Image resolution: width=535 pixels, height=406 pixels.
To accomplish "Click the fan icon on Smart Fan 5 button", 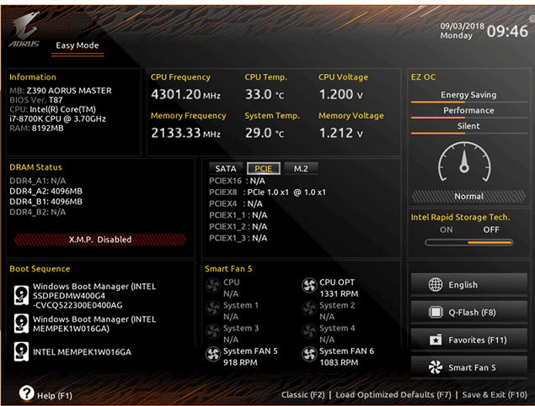I will coord(436,367).
